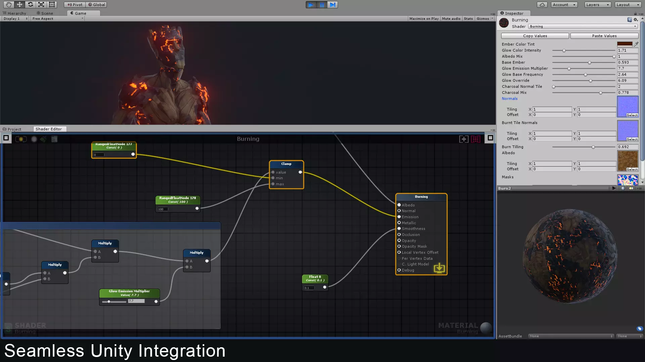Screen dimensions: 645x362
Task: Open the node list icon in Shader Editor
Action: [x=54, y=139]
